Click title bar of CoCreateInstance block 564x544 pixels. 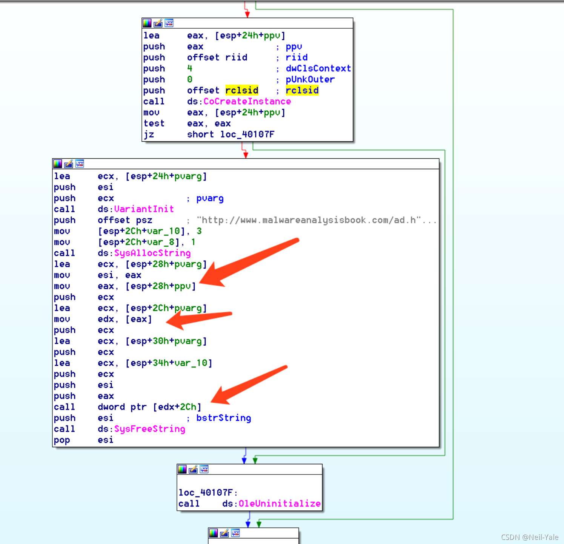[x=247, y=23]
